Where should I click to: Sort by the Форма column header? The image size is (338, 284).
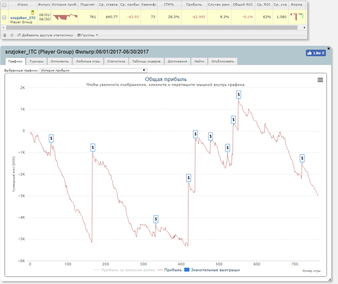point(296,4)
